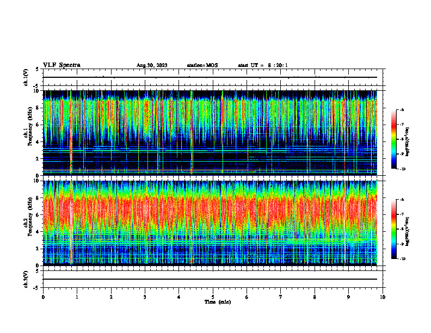
Task: Click the "Time (min)" axis label
Action: click(218, 302)
